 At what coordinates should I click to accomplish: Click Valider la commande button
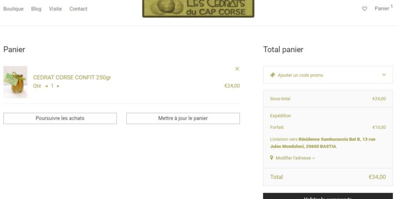pyautogui.click(x=328, y=196)
